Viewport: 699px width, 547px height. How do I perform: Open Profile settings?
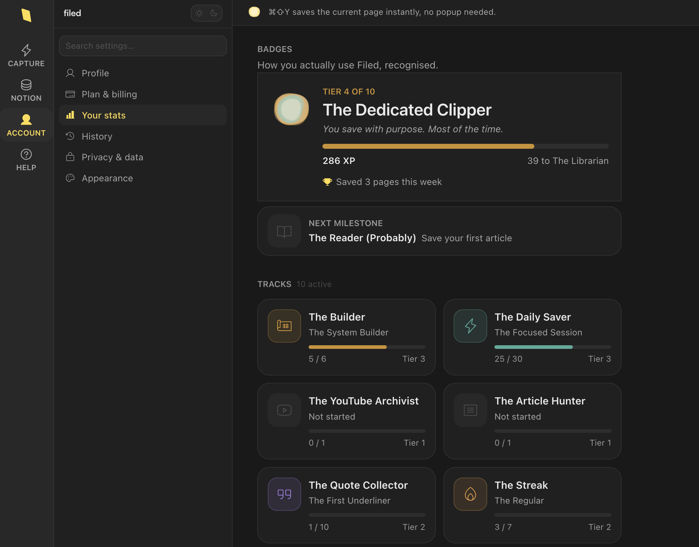tap(143, 73)
